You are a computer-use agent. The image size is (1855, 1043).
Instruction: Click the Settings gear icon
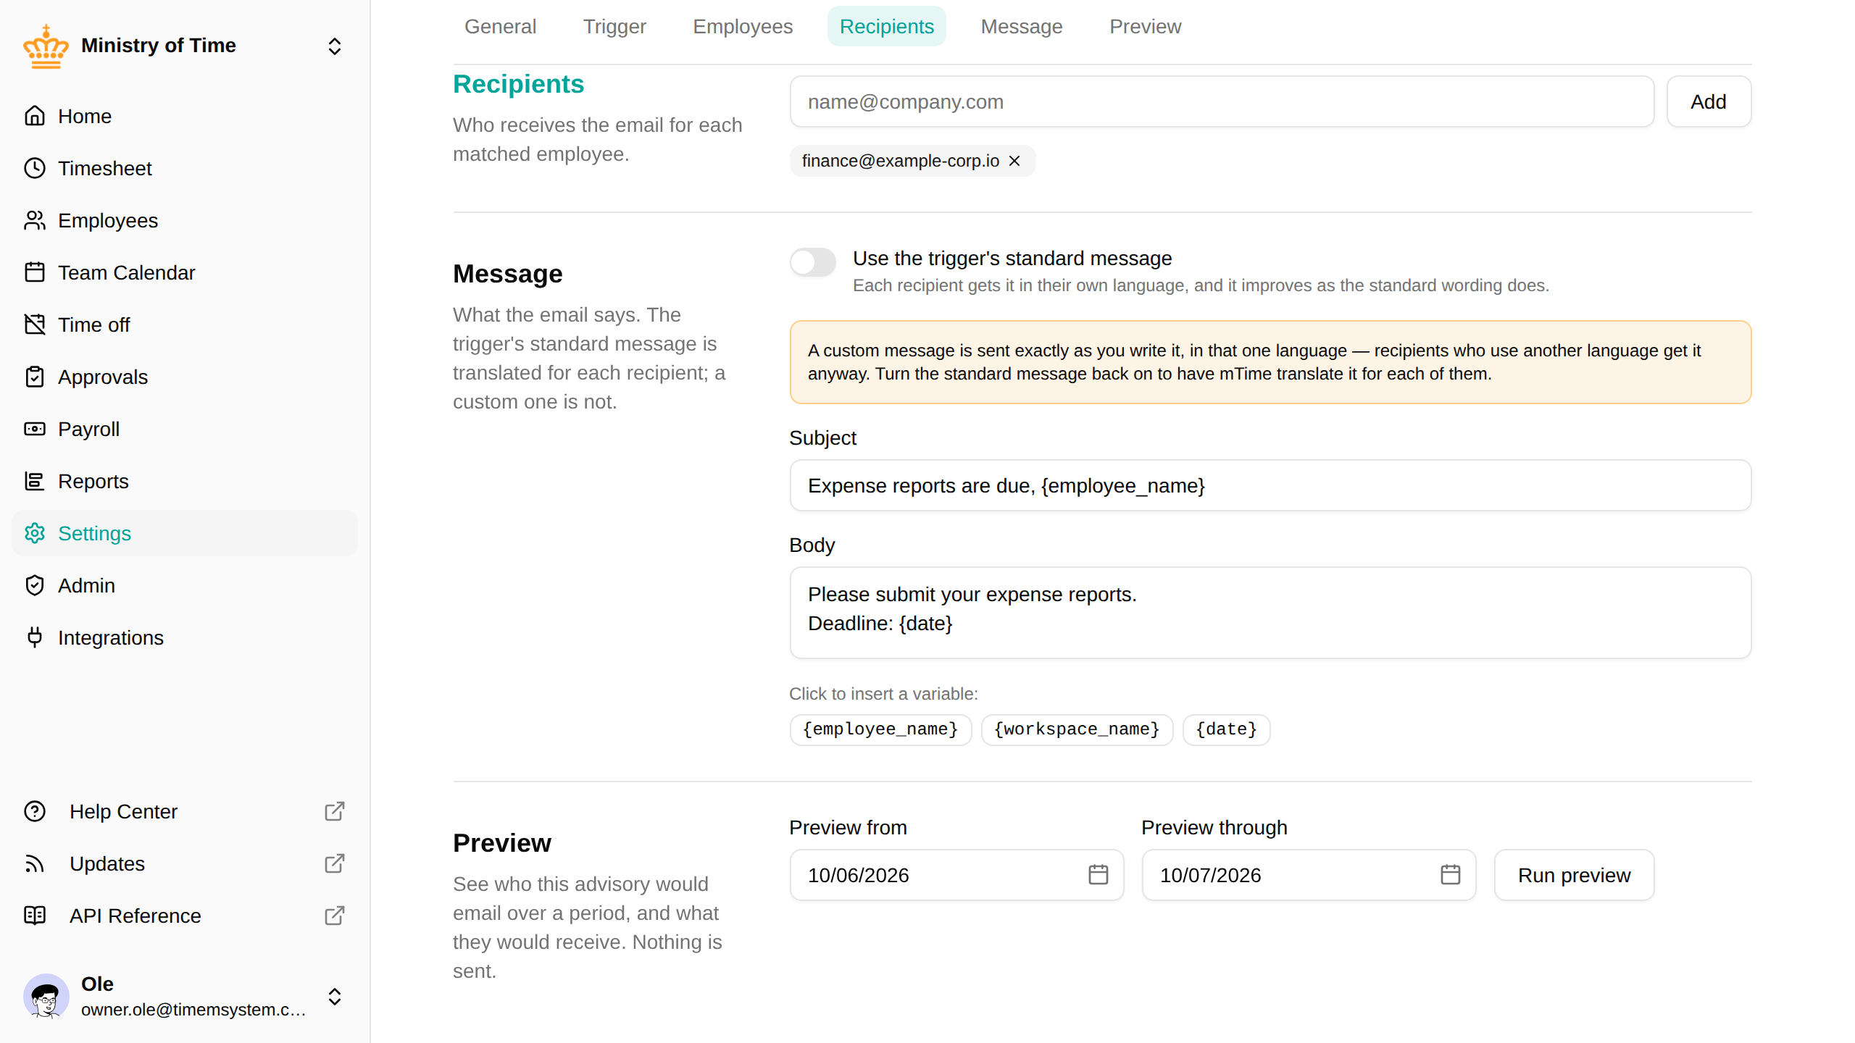tap(35, 533)
